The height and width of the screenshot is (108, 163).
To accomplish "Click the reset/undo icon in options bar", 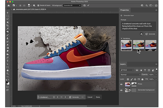I will pyautogui.click(x=85, y=5).
